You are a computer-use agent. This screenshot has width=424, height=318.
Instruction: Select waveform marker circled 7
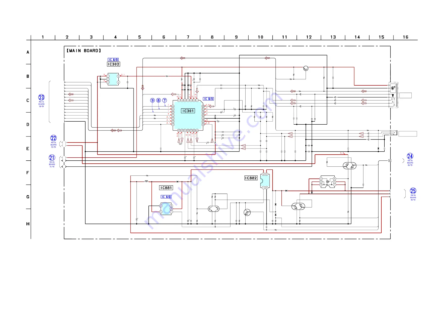click(165, 100)
